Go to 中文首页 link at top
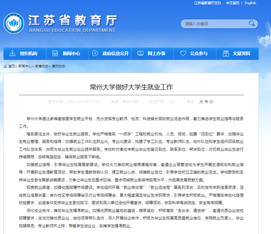The image size is (271, 234). coord(232,3)
